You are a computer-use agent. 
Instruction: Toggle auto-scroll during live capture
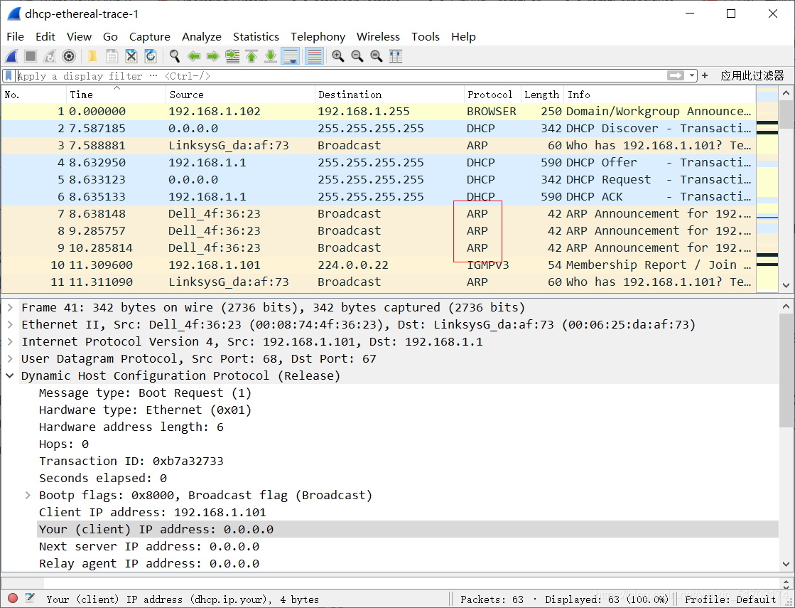click(291, 56)
